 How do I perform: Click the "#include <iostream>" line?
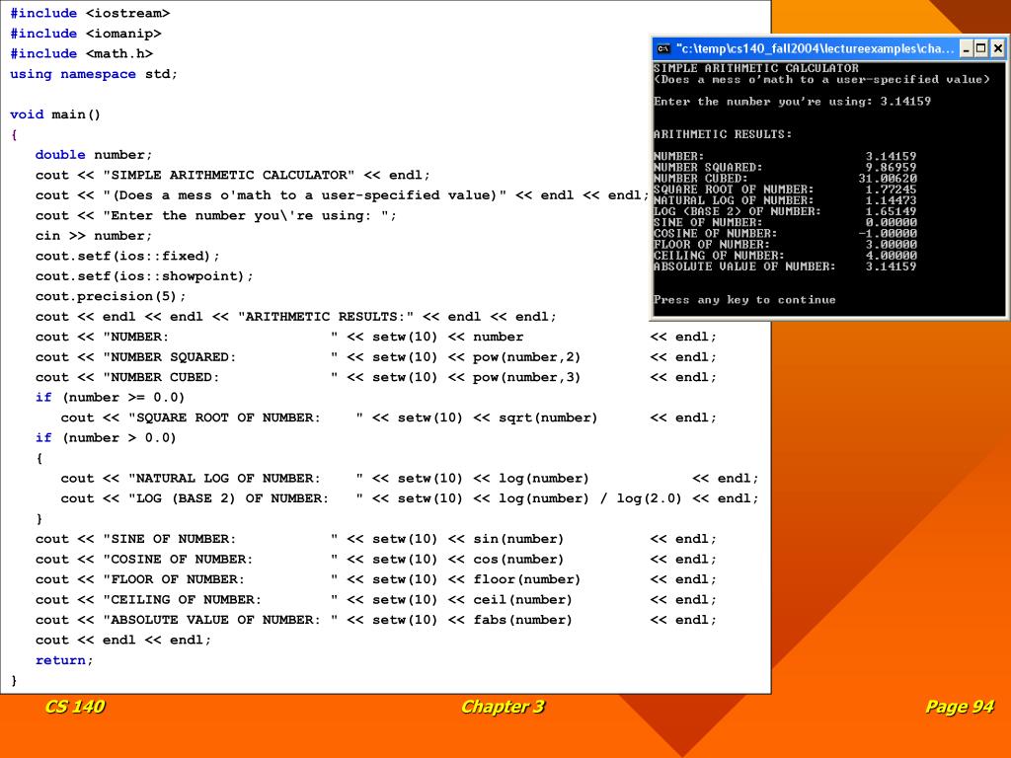[90, 13]
